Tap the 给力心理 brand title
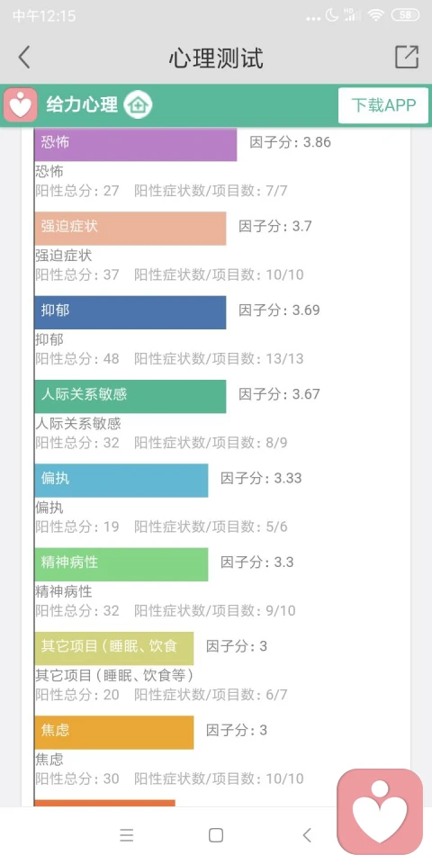The width and height of the screenshot is (432, 864). (x=82, y=104)
